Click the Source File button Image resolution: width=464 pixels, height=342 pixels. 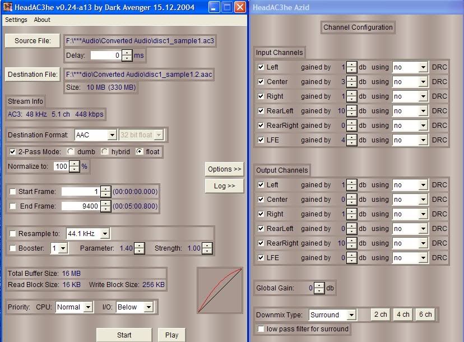point(33,41)
